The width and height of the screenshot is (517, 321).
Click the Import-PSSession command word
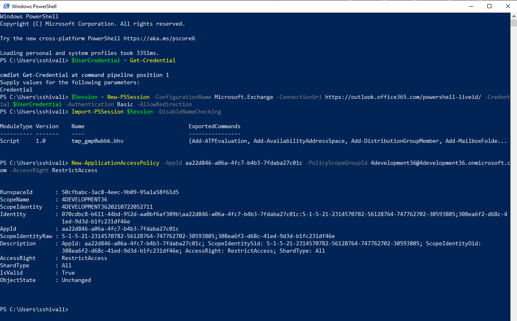[x=98, y=111]
